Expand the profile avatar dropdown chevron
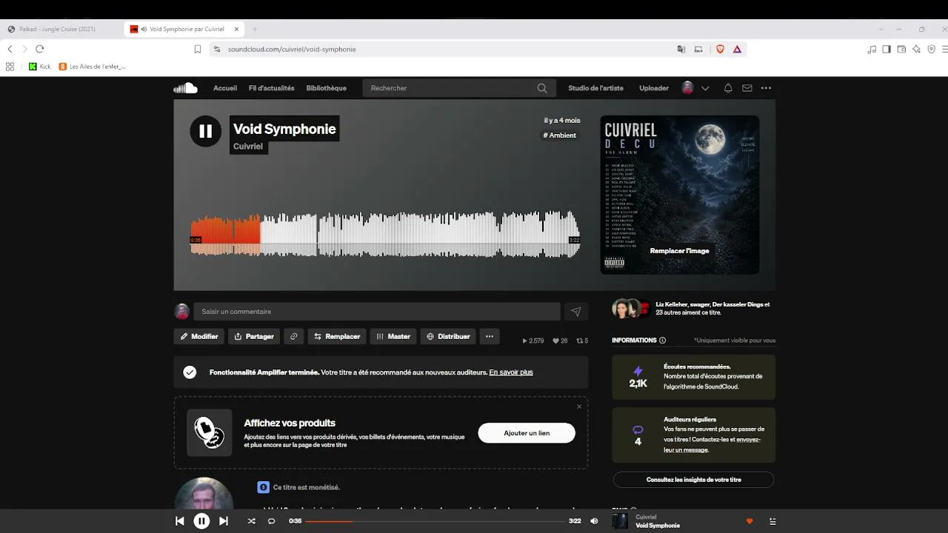The height and width of the screenshot is (533, 948). point(705,88)
